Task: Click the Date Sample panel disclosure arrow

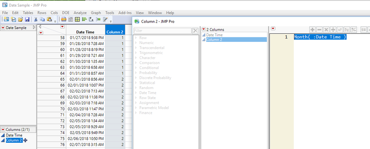Action: coord(34,27)
